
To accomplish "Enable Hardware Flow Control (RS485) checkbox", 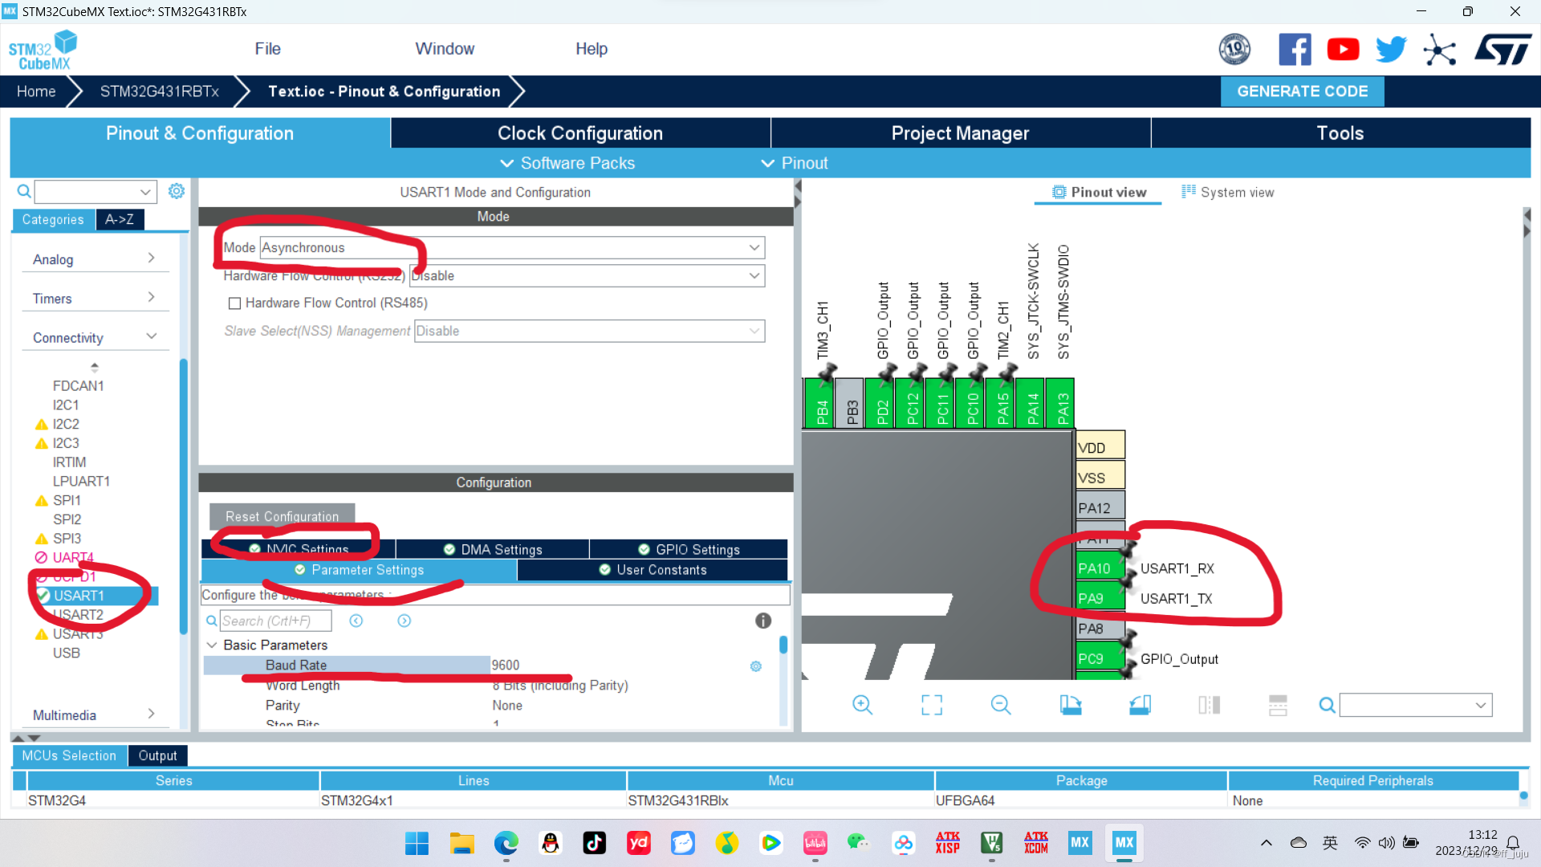I will [235, 303].
